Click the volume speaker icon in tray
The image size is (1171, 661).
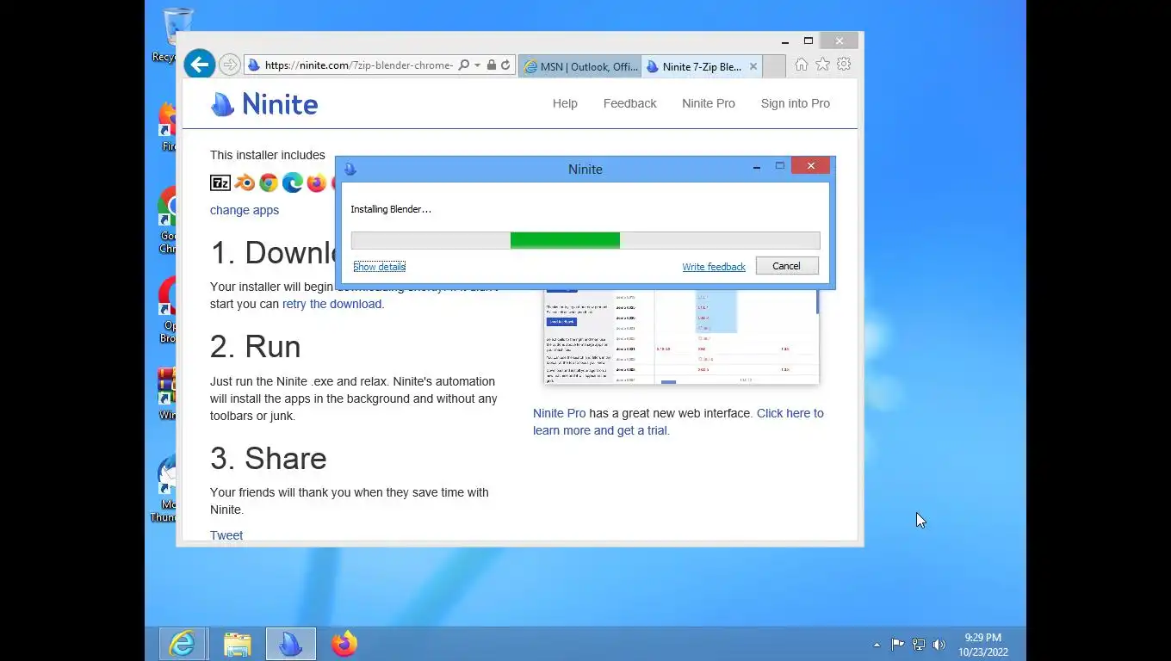(939, 644)
